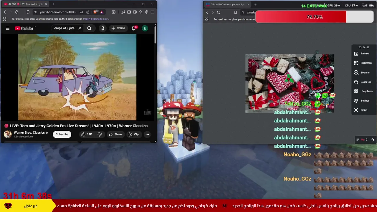Bookmark the YouTube page
The height and width of the screenshot is (212, 377).
(x=28, y=12)
